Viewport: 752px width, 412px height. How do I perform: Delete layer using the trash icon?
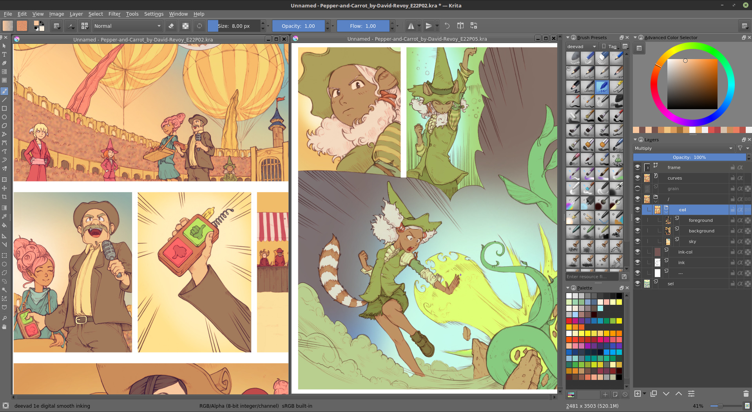[x=746, y=394]
